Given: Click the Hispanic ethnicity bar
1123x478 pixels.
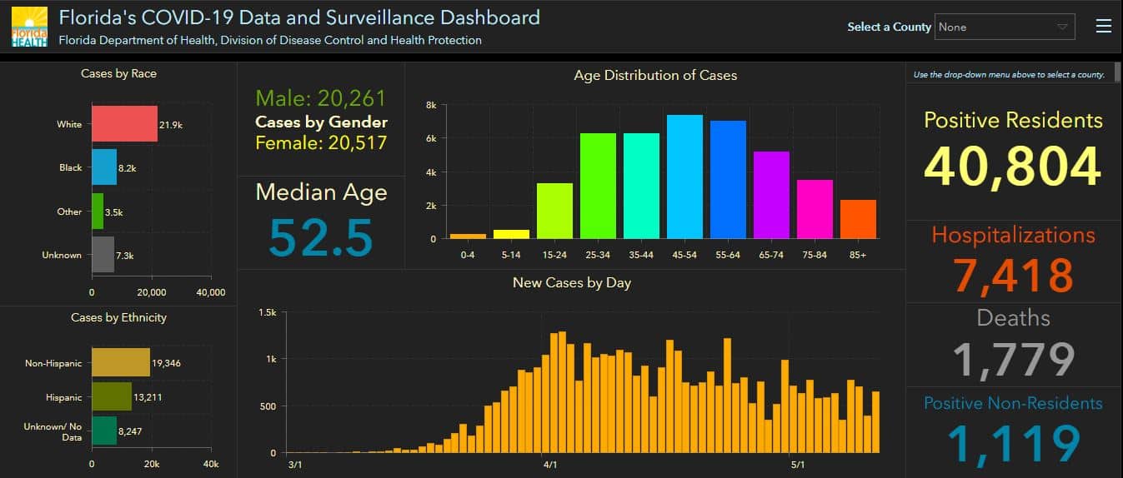Looking at the screenshot, I should 112,396.
